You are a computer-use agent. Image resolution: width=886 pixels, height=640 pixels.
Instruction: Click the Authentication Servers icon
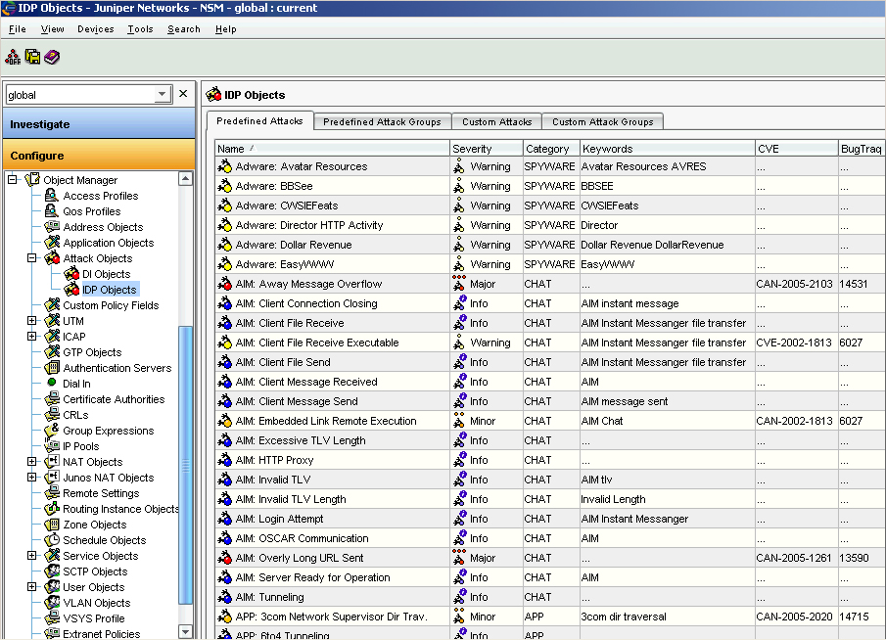coord(52,368)
